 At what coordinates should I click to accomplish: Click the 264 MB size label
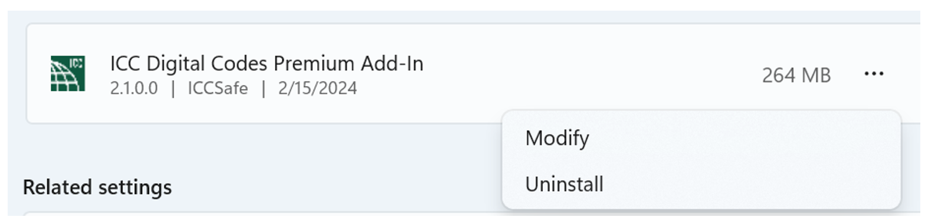click(x=796, y=75)
